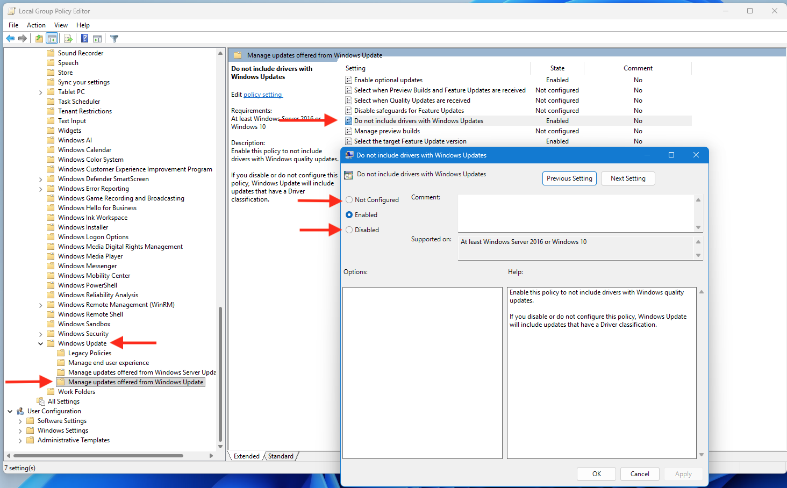The height and width of the screenshot is (488, 787).
Task: Select the Enabled radio button
Action: (x=349, y=215)
